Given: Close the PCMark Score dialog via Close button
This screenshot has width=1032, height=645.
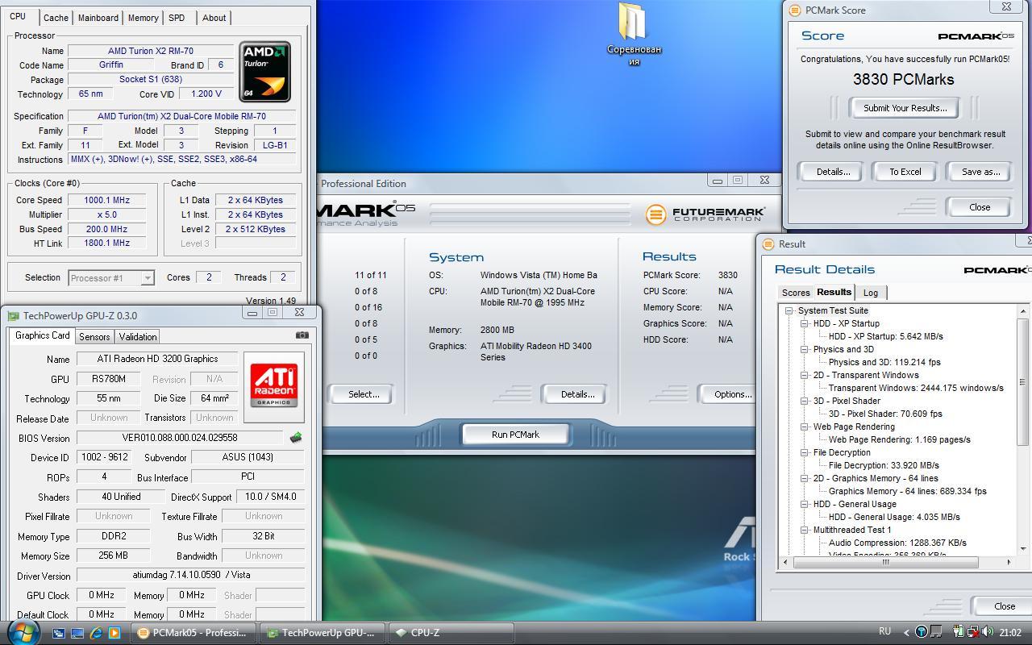Looking at the screenshot, I should click(980, 207).
